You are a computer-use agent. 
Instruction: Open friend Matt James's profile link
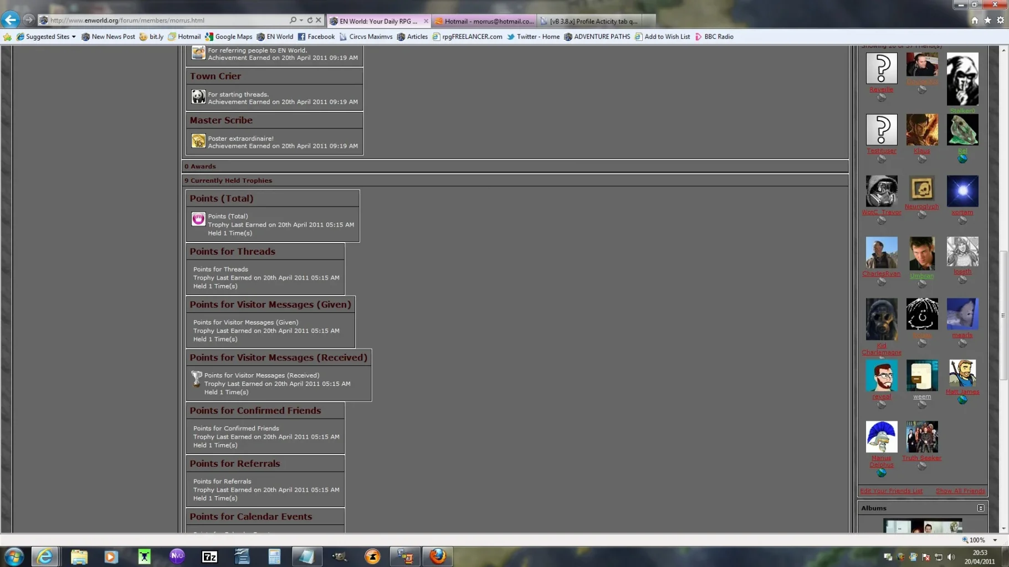click(x=962, y=392)
